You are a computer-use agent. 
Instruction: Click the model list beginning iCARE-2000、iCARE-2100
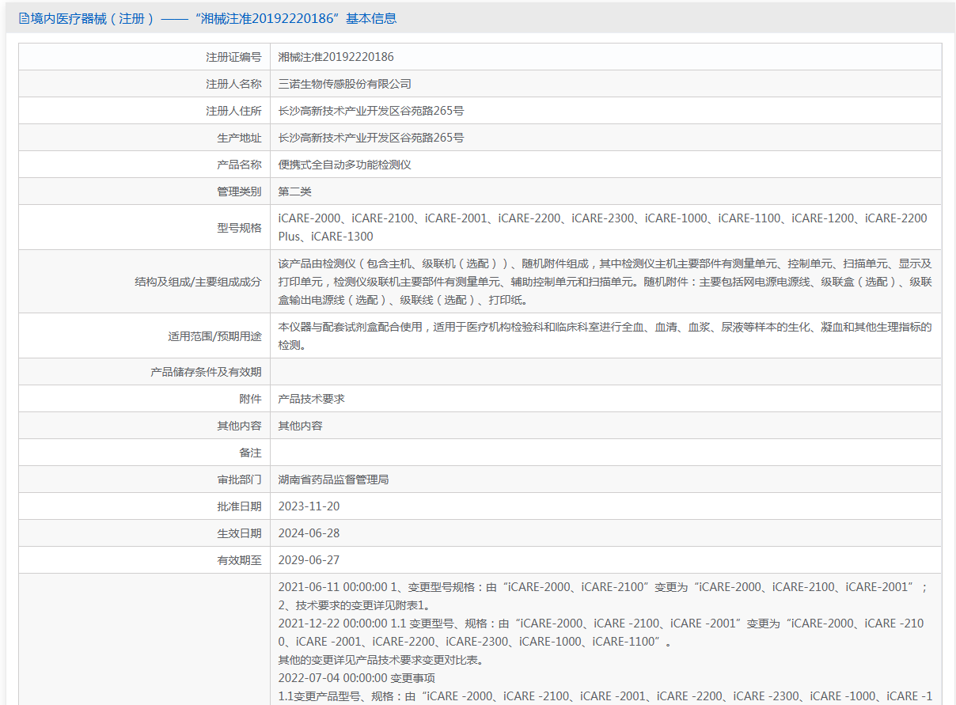coord(603,227)
